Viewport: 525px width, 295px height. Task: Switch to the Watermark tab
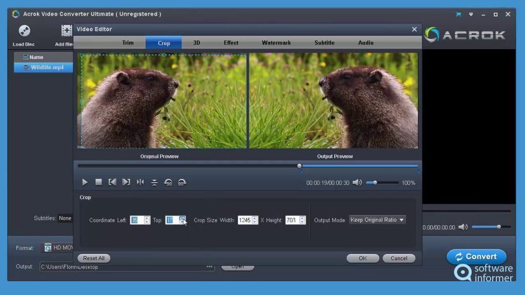tap(276, 43)
